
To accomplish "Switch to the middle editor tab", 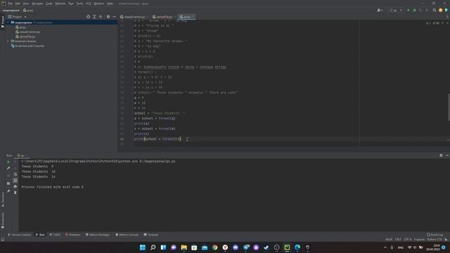I will 164,17.
